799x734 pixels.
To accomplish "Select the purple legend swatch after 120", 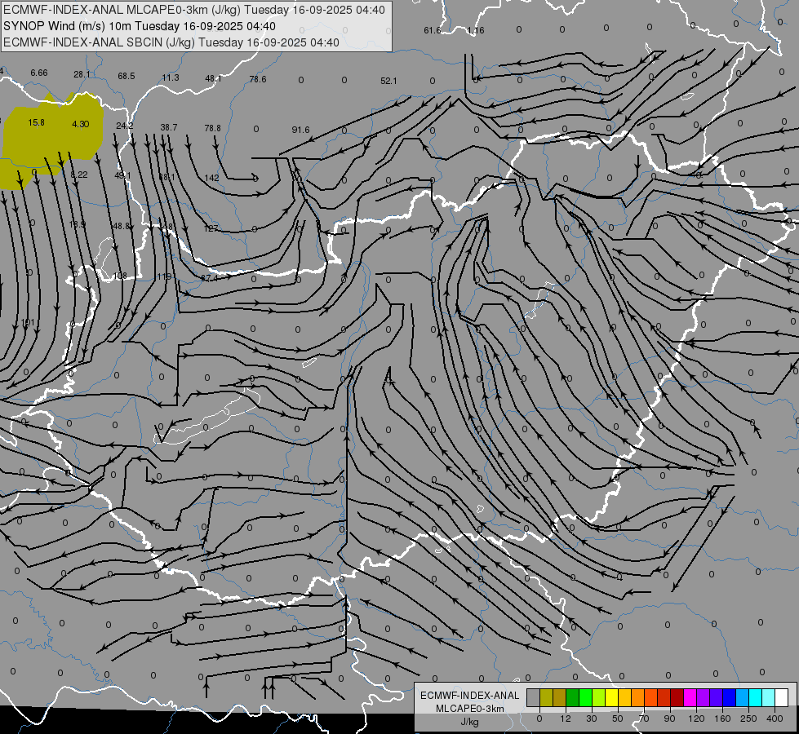I will (704, 698).
